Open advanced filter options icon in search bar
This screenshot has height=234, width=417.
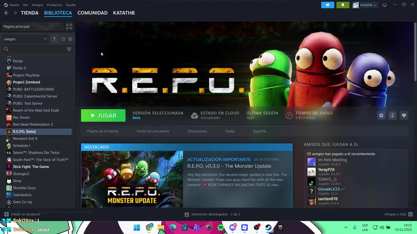point(69,49)
